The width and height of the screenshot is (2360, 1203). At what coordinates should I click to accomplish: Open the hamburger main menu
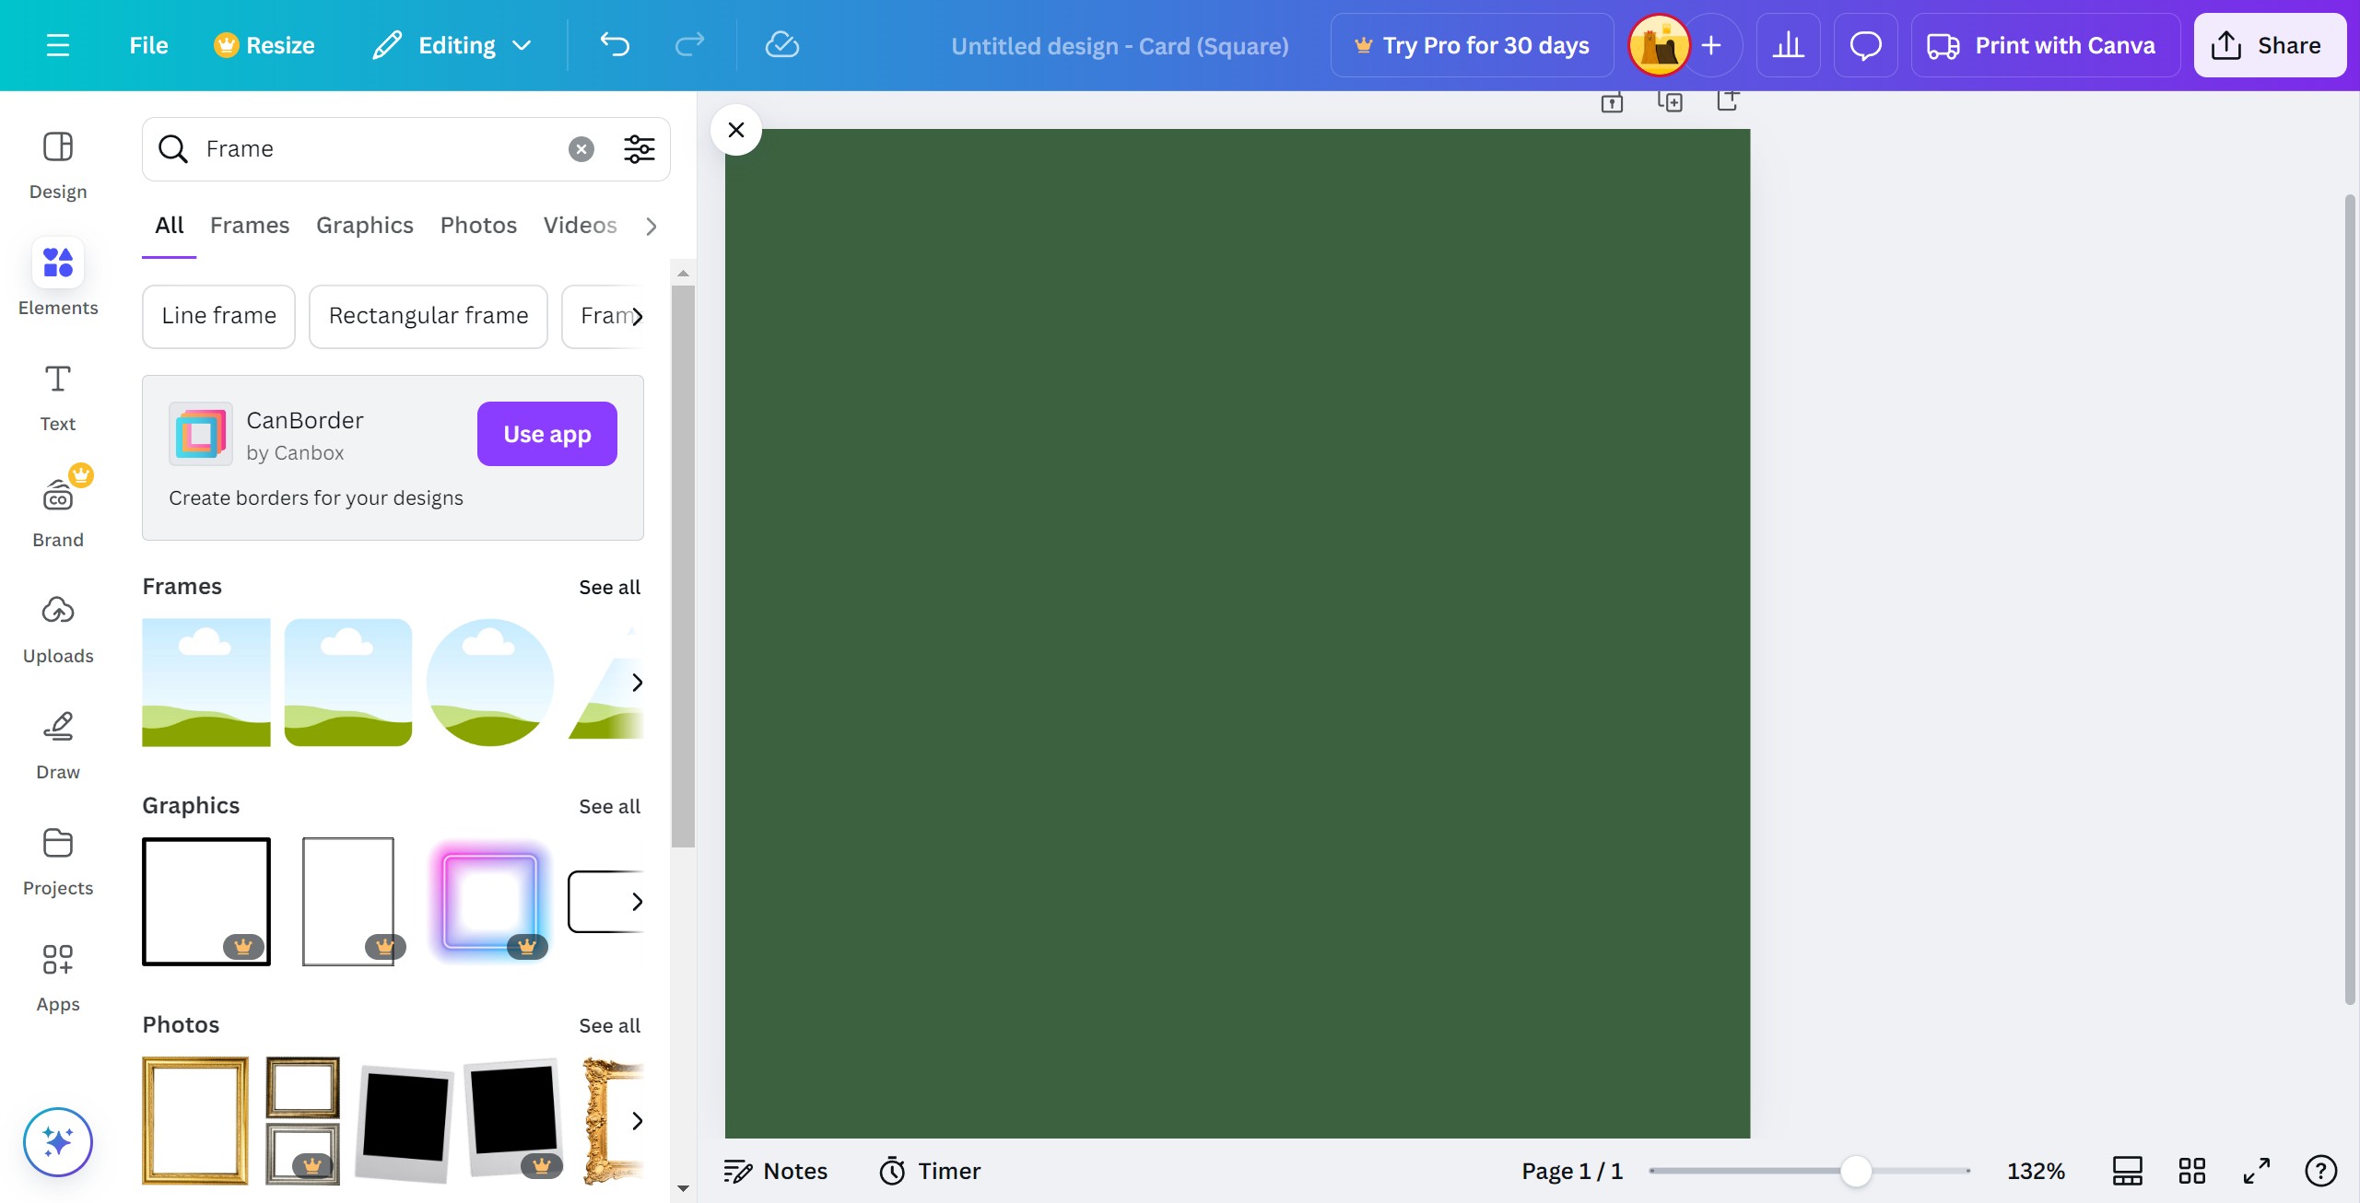tap(58, 45)
